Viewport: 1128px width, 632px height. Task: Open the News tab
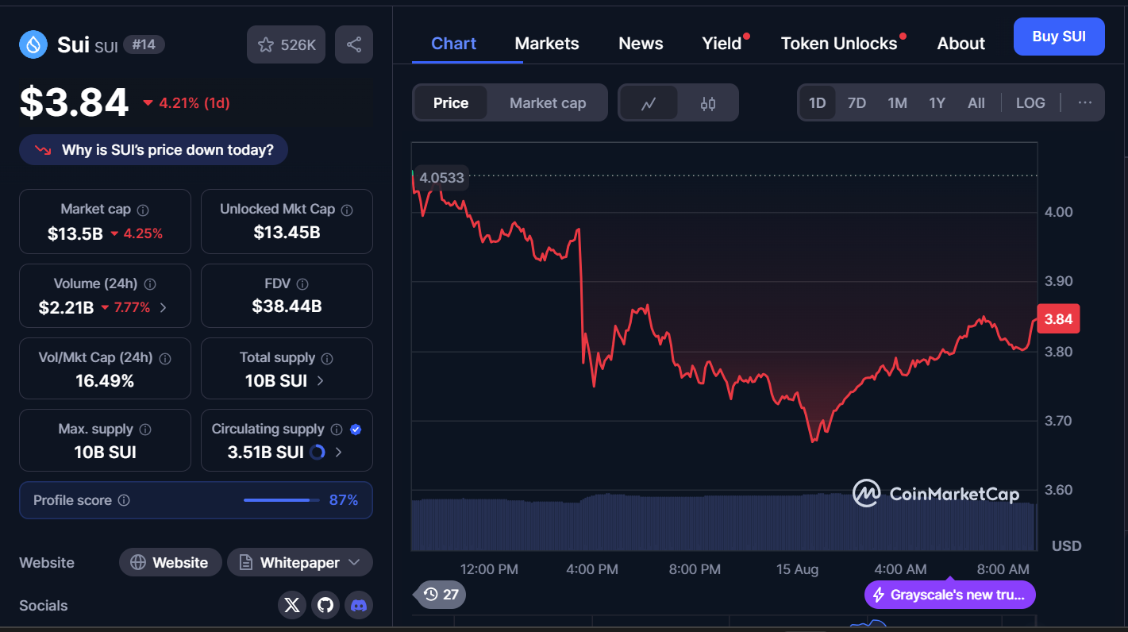coord(641,44)
